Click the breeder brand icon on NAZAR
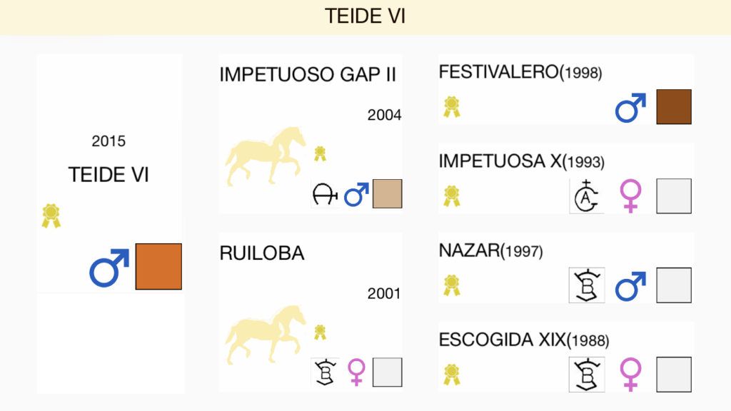 coord(587,285)
